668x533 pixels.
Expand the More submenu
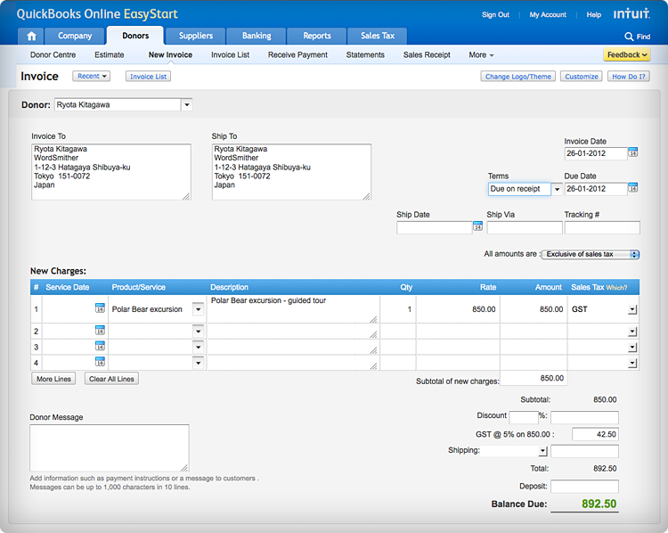pyautogui.click(x=481, y=55)
